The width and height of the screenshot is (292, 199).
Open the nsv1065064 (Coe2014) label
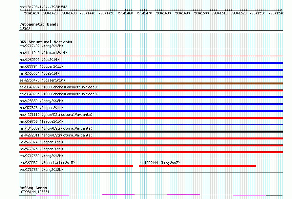tap(39, 73)
